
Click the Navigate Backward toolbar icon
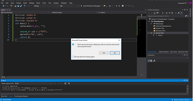pos(3,6)
